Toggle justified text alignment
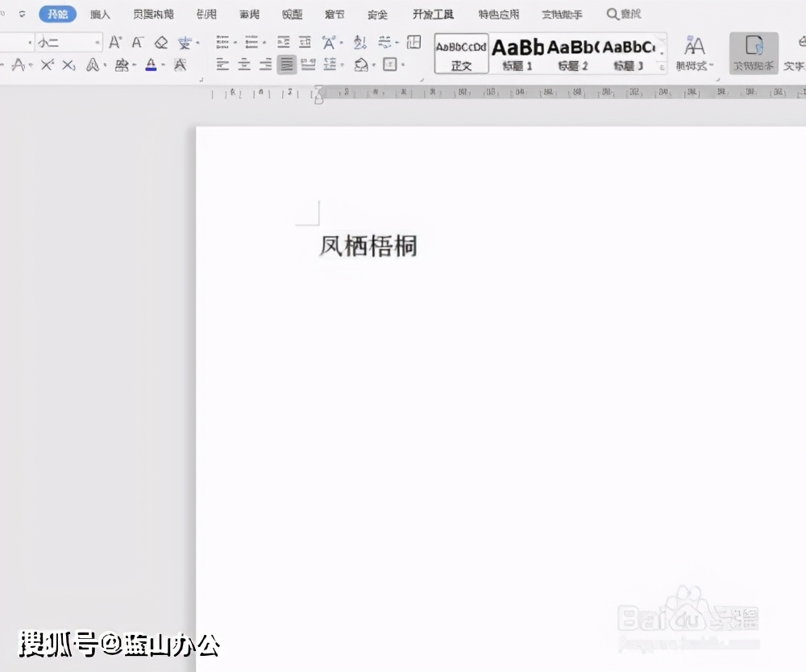 coord(287,64)
